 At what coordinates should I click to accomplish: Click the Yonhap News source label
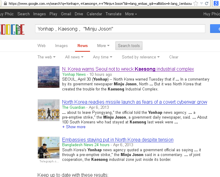74,74
